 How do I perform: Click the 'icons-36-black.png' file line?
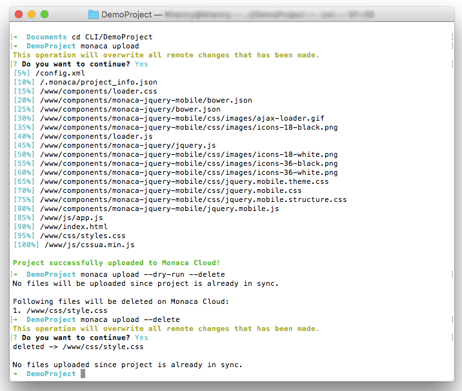click(x=176, y=163)
